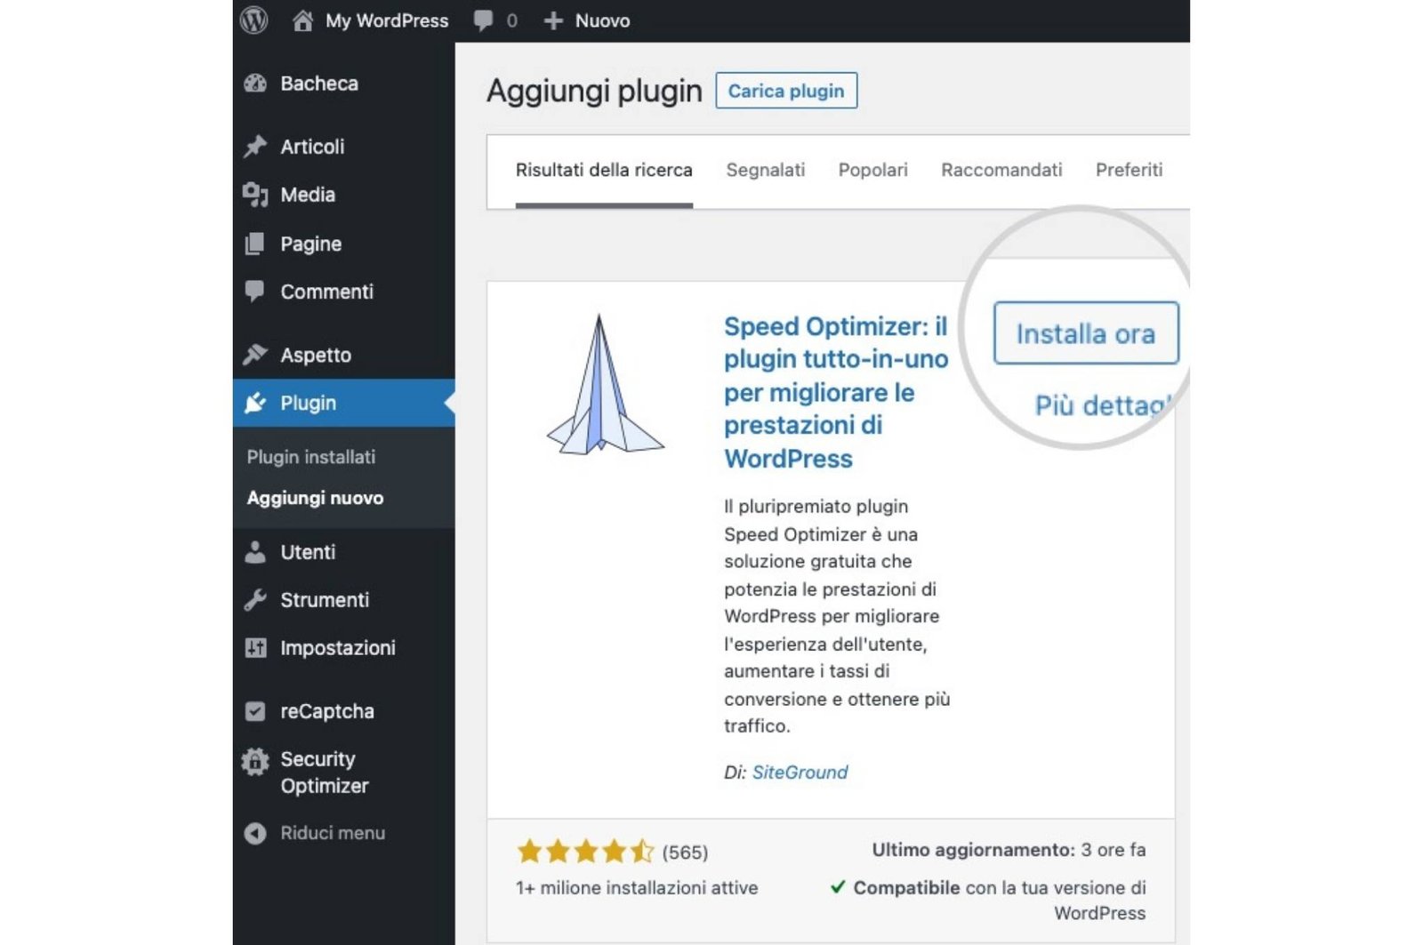Open the SiteGround author link
1423x945 pixels.
point(800,773)
